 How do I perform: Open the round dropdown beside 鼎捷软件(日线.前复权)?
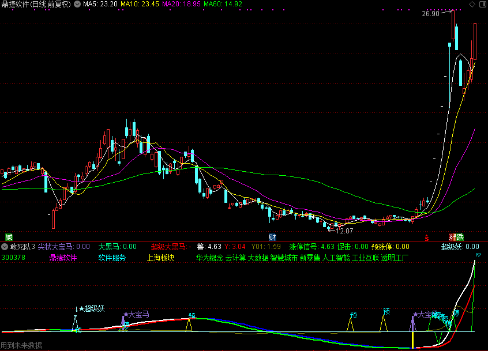point(77,4)
